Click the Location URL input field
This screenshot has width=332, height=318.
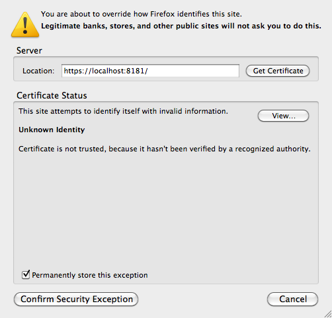pyautogui.click(x=150, y=71)
